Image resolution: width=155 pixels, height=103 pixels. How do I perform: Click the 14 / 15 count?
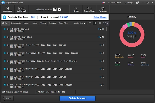[101, 37]
